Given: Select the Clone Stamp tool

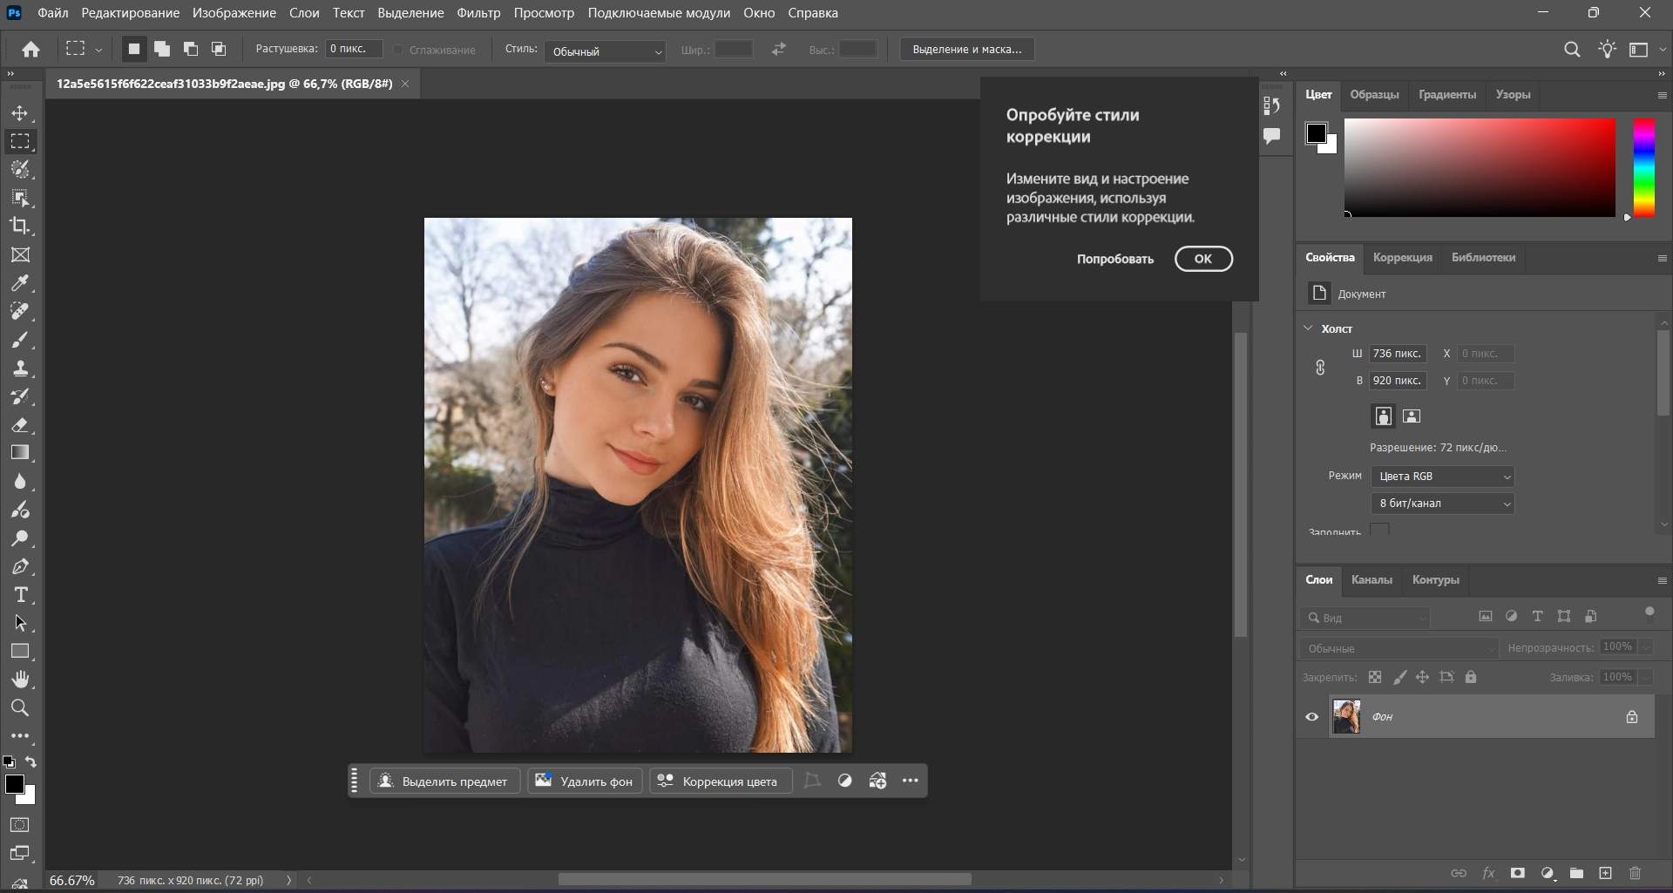Looking at the screenshot, I should 20,369.
